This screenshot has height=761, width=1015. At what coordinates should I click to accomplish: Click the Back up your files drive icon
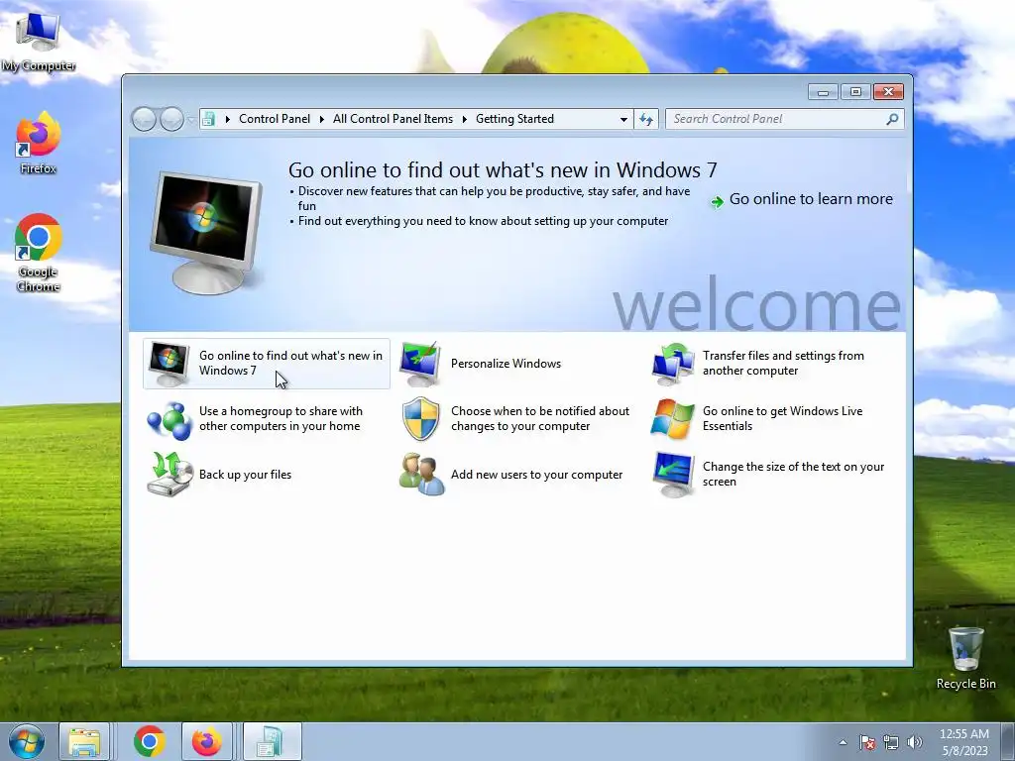169,475
